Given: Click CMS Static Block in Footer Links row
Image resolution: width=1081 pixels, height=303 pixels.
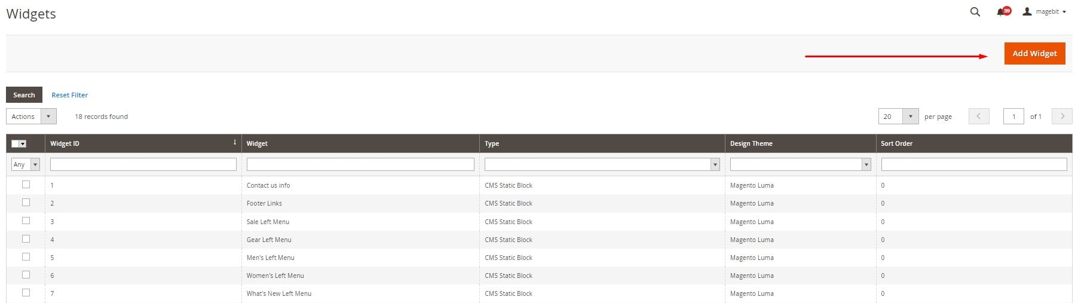Looking at the screenshot, I should click(x=509, y=203).
